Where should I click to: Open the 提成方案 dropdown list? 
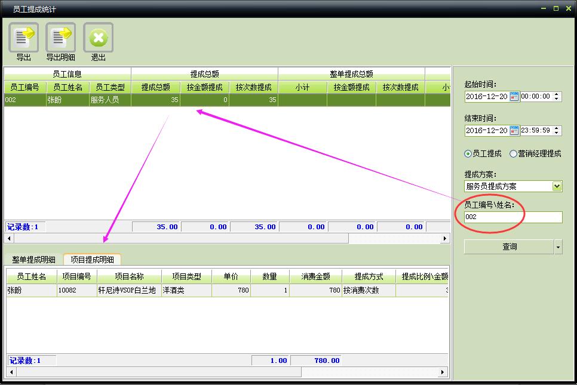557,186
